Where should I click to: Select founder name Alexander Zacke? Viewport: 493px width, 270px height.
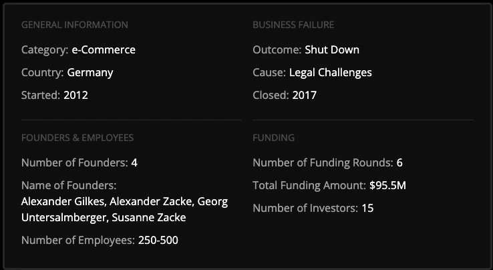point(149,201)
